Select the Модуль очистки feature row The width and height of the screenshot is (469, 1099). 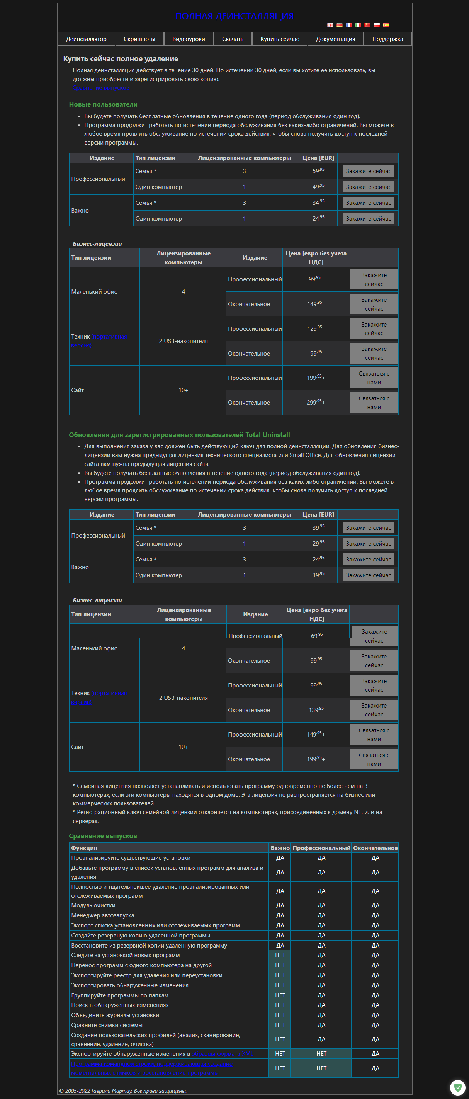[x=234, y=905]
